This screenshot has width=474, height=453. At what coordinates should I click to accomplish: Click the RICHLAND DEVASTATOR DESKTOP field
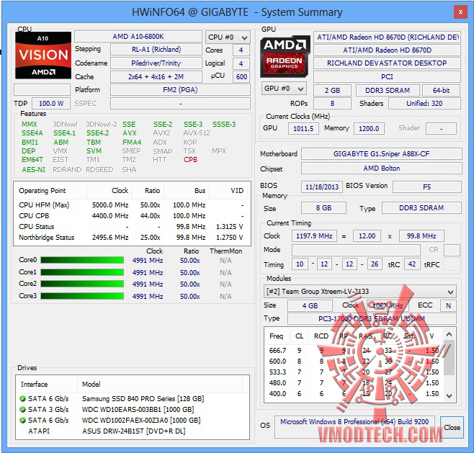coord(387,63)
